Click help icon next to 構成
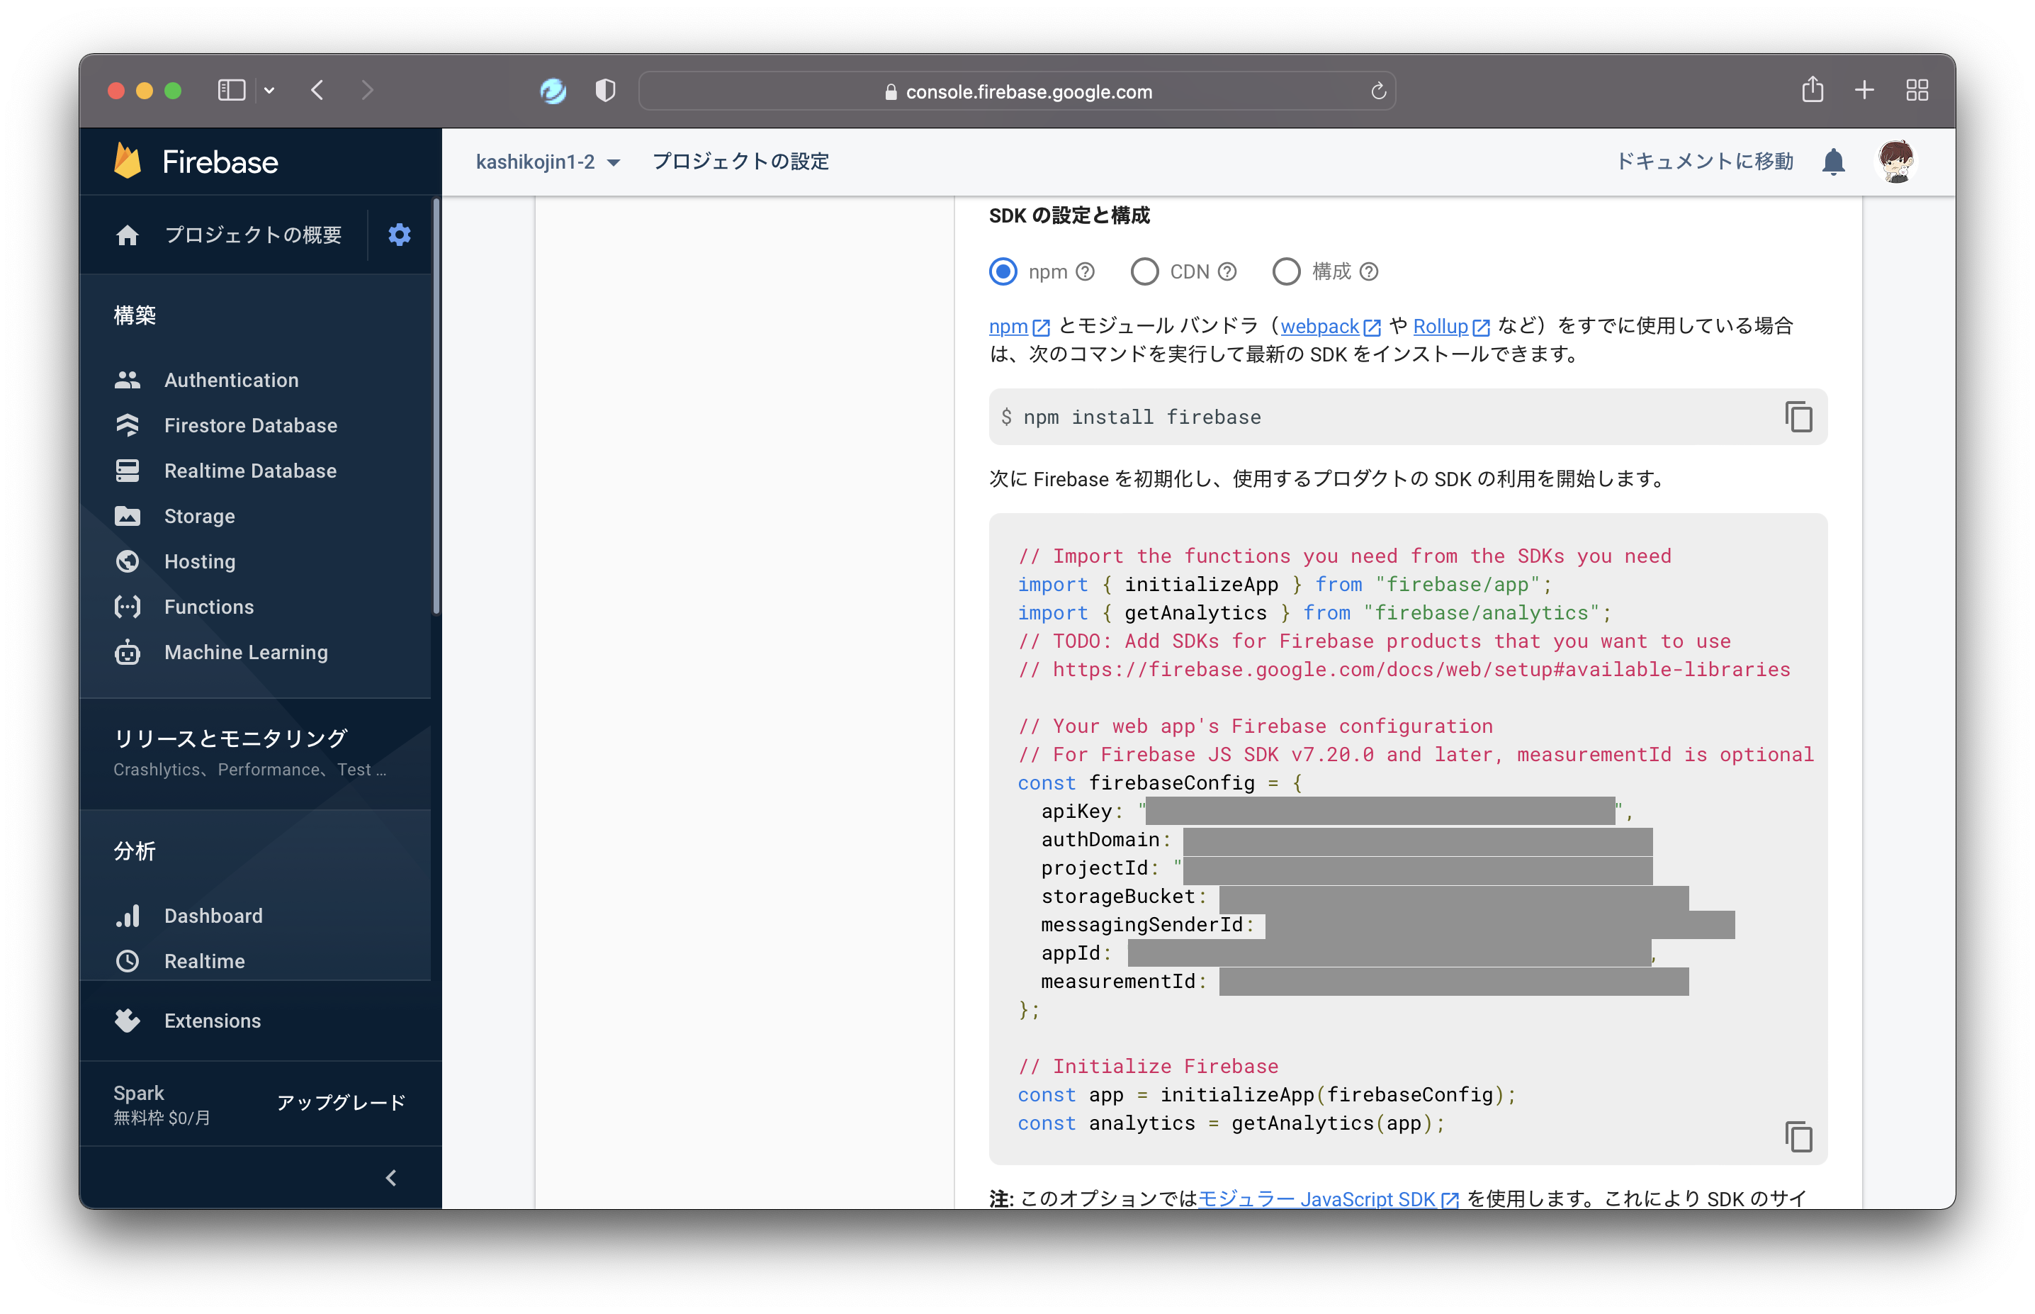 click(1368, 271)
